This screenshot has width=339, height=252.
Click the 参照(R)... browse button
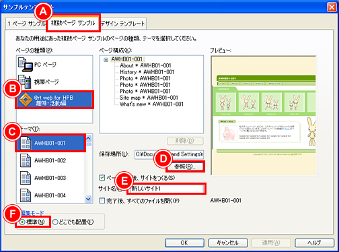pyautogui.click(x=185, y=166)
